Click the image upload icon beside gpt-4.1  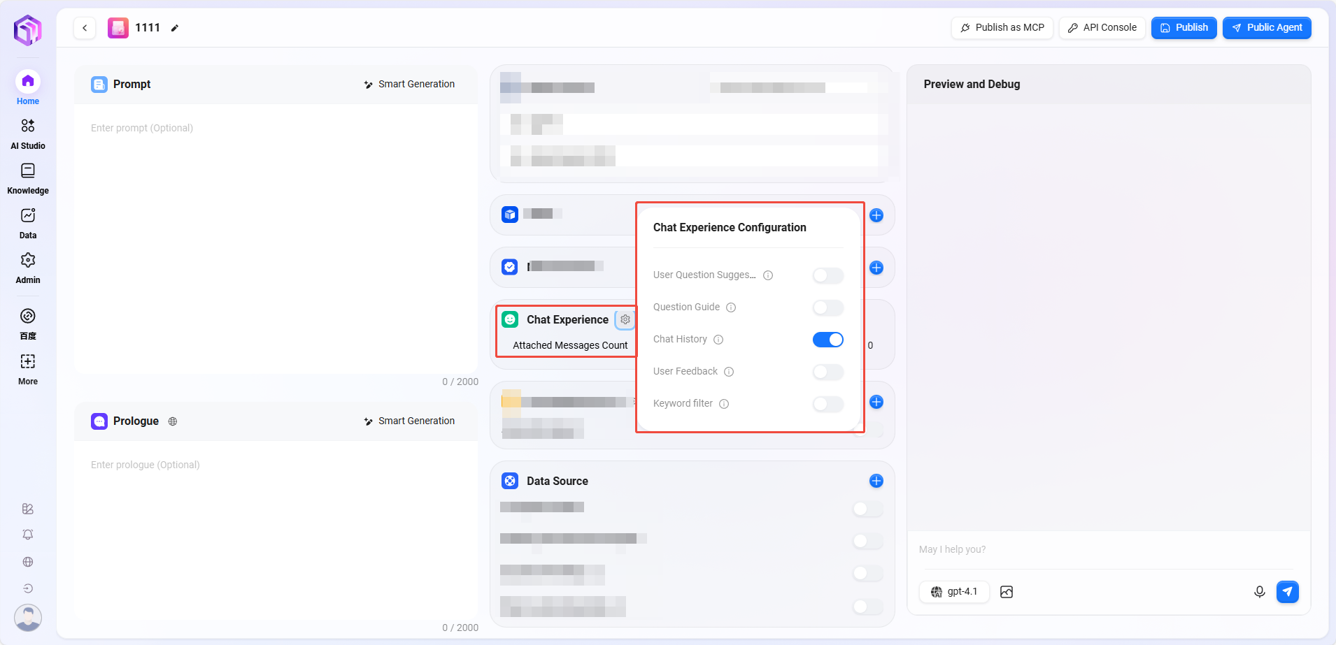(x=1007, y=592)
